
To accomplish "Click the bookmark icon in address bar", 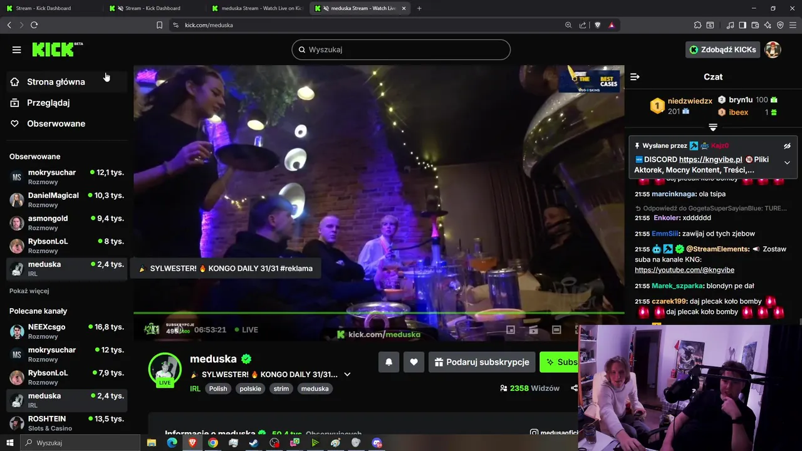I will [x=159, y=25].
